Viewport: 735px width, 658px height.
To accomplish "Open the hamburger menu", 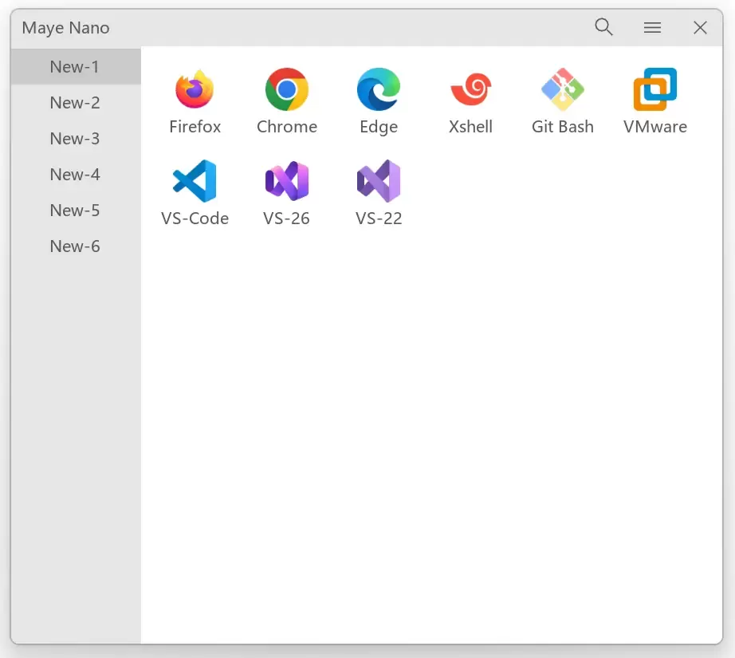I will coord(652,27).
